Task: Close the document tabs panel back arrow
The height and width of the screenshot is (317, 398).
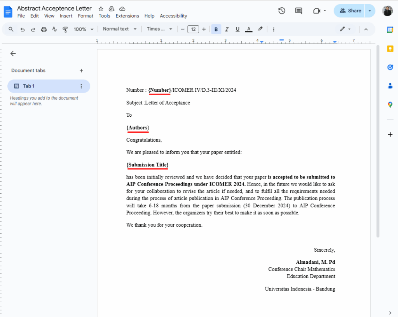Action: click(13, 53)
